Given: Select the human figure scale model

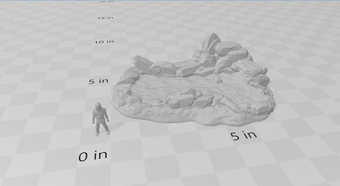Looking at the screenshot, I should (100, 119).
